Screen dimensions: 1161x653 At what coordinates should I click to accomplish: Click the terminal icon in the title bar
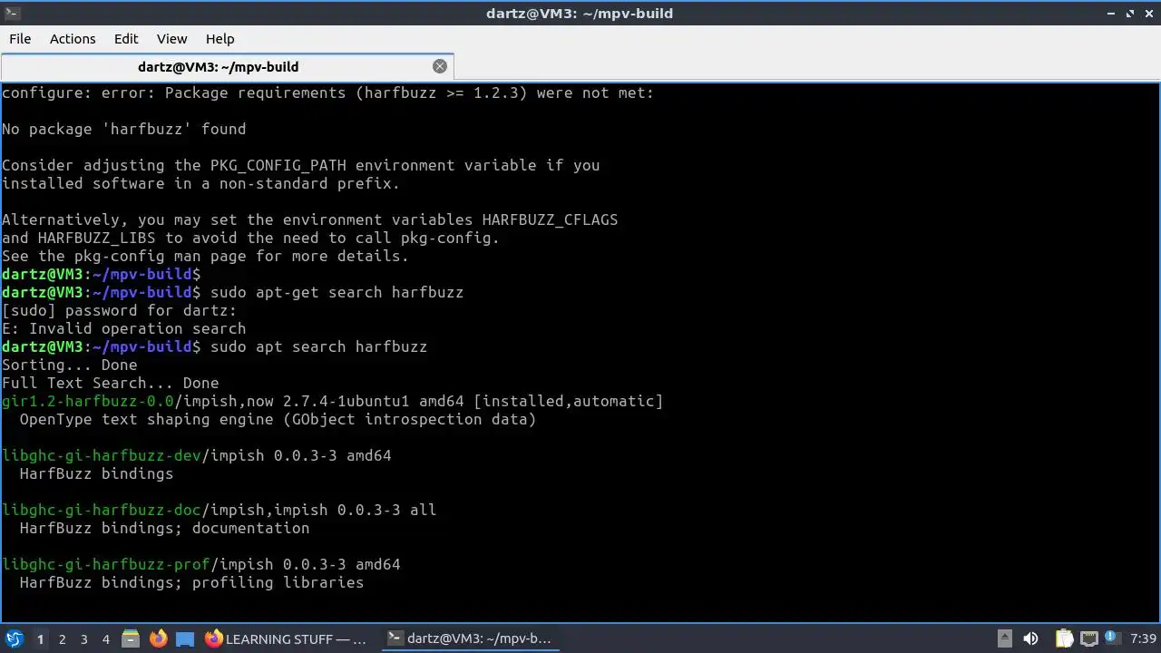pos(11,13)
